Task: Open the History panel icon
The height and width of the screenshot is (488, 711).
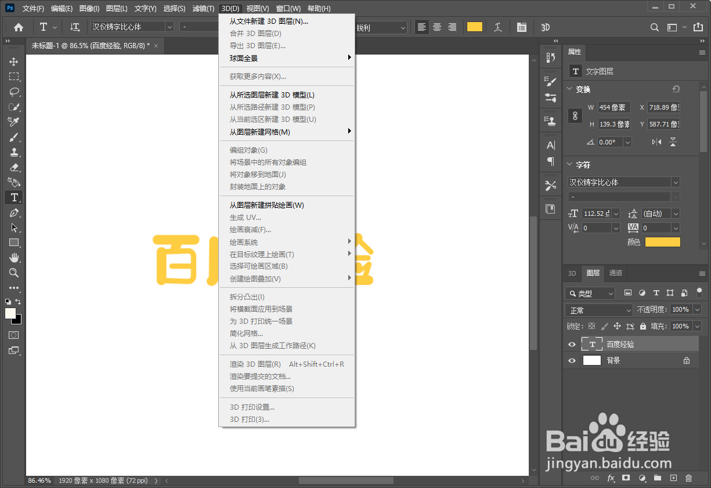Action: coord(551,57)
